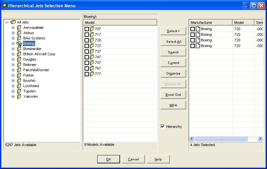
Task: Click the Fokker folder icon
Action: 19,75
